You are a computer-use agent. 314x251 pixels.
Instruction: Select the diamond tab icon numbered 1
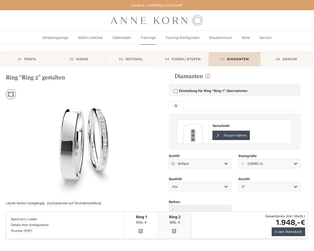point(176,106)
